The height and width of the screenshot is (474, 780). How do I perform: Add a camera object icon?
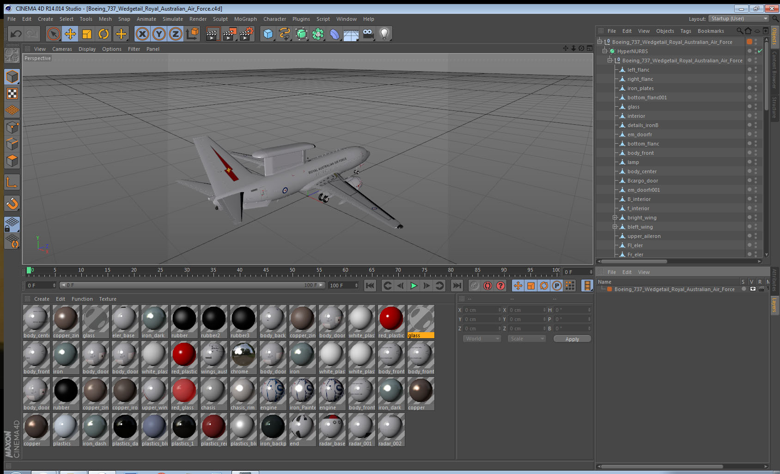pyautogui.click(x=368, y=34)
